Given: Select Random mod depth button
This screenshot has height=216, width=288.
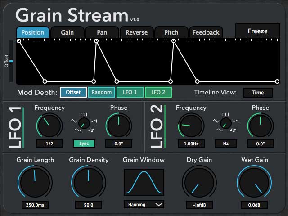Looking at the screenshot, I should 101,92.
